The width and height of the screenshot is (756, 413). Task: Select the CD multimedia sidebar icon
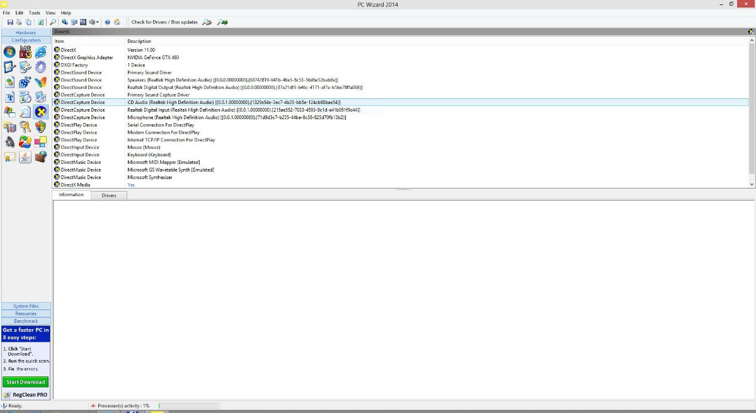tap(25, 97)
